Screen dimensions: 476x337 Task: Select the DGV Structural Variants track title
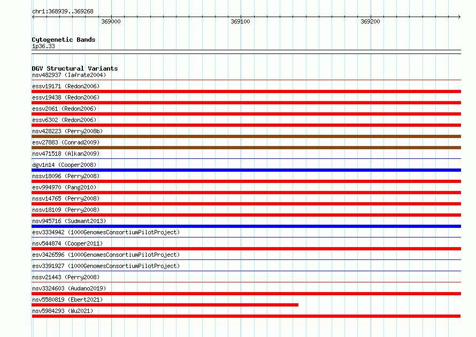[75, 68]
